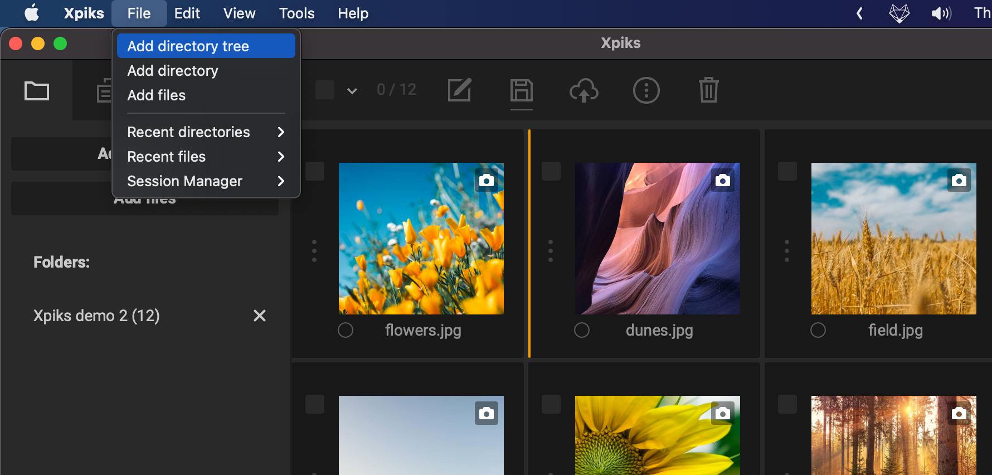Open the Xpiks application menu
The width and height of the screenshot is (992, 475).
tap(84, 13)
